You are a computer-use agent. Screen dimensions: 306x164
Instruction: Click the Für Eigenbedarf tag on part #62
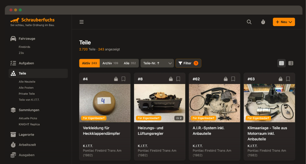click(203, 118)
